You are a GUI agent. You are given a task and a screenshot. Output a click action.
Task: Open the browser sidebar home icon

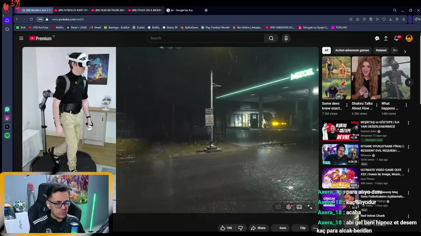7,20
